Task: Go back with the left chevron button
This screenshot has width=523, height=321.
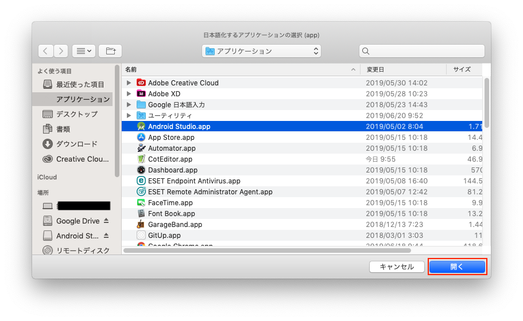Action: click(x=46, y=51)
